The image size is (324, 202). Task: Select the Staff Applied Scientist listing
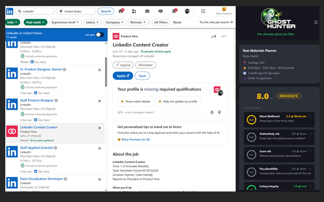pos(37,148)
